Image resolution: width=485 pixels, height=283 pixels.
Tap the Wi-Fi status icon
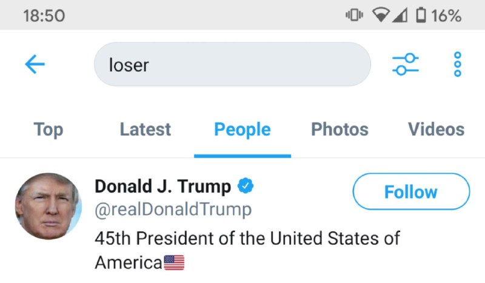click(x=381, y=15)
